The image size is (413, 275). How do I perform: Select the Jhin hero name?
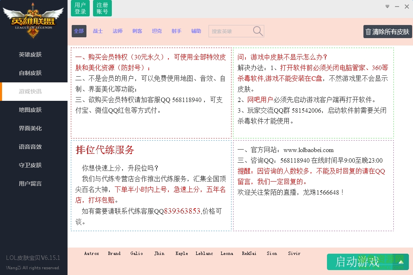point(159,253)
